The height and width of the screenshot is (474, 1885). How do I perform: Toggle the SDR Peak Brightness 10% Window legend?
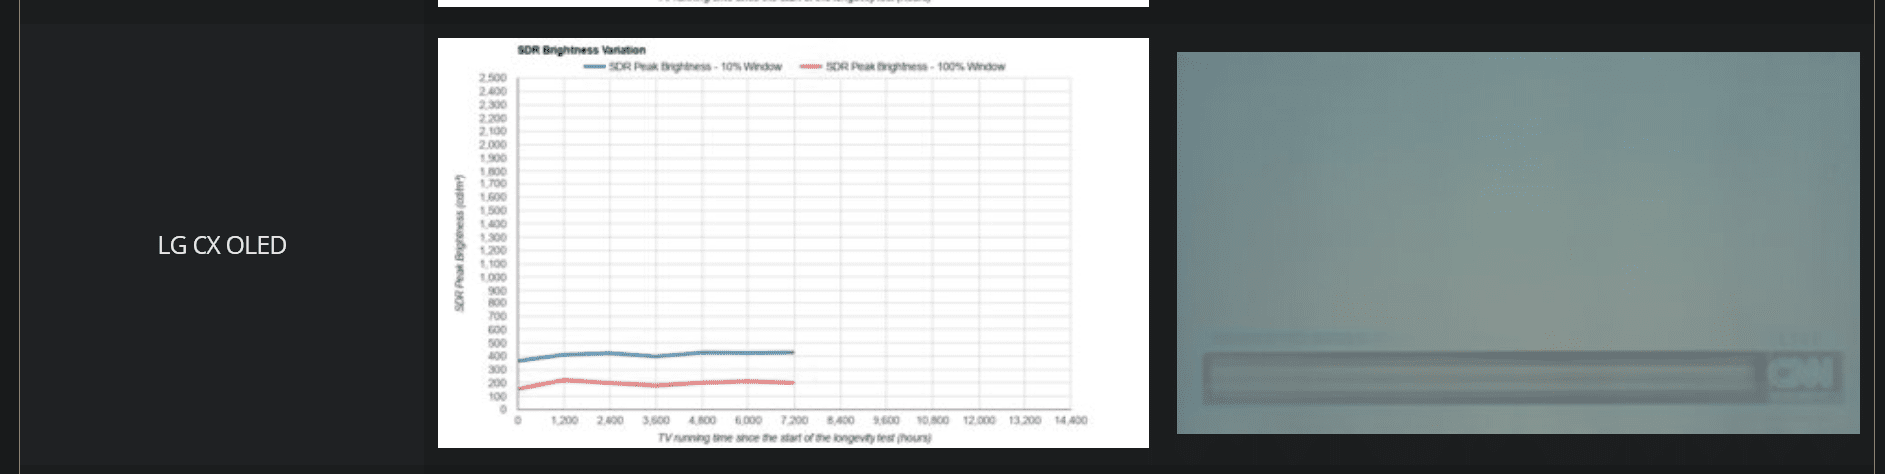[x=683, y=67]
